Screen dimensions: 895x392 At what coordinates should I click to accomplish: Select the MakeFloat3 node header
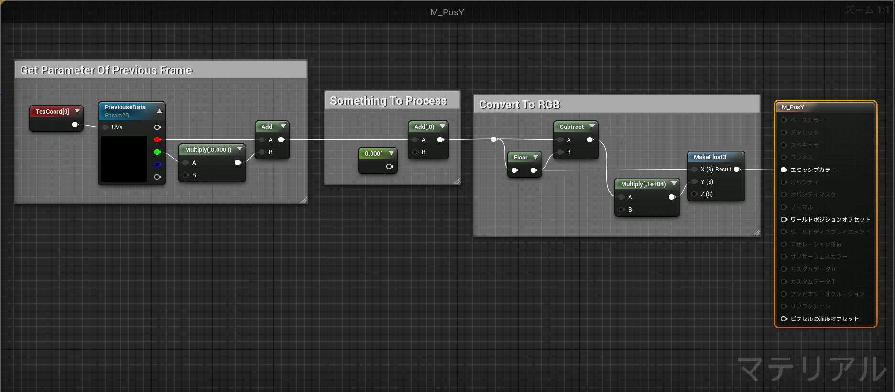(x=716, y=157)
